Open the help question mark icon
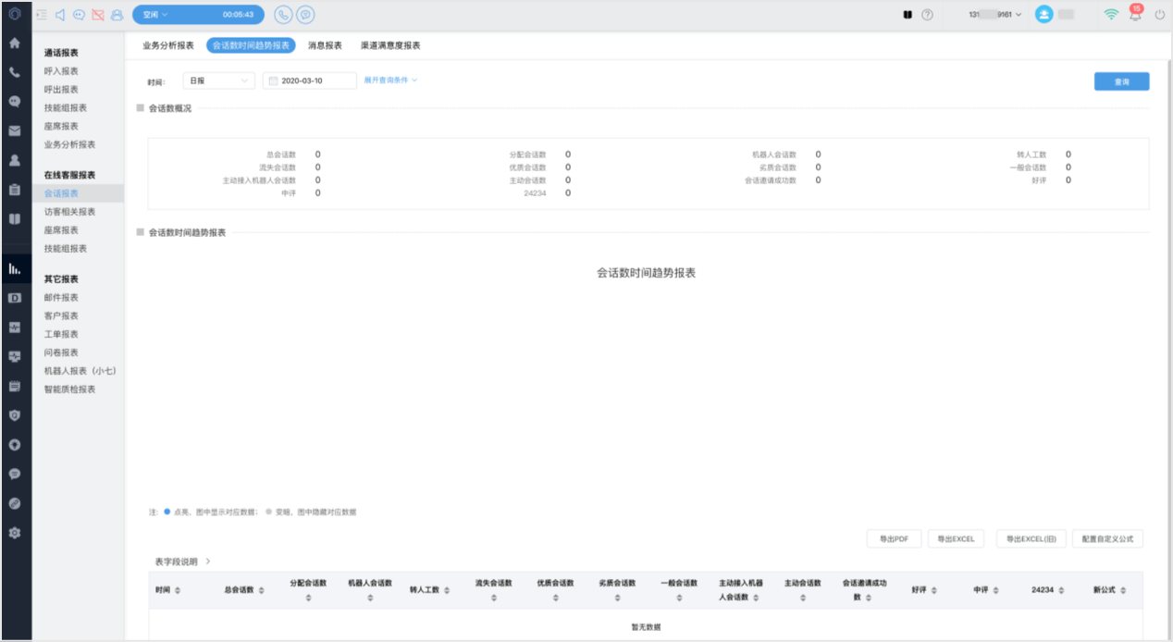Screen dimensions: 1173x642 [927, 15]
